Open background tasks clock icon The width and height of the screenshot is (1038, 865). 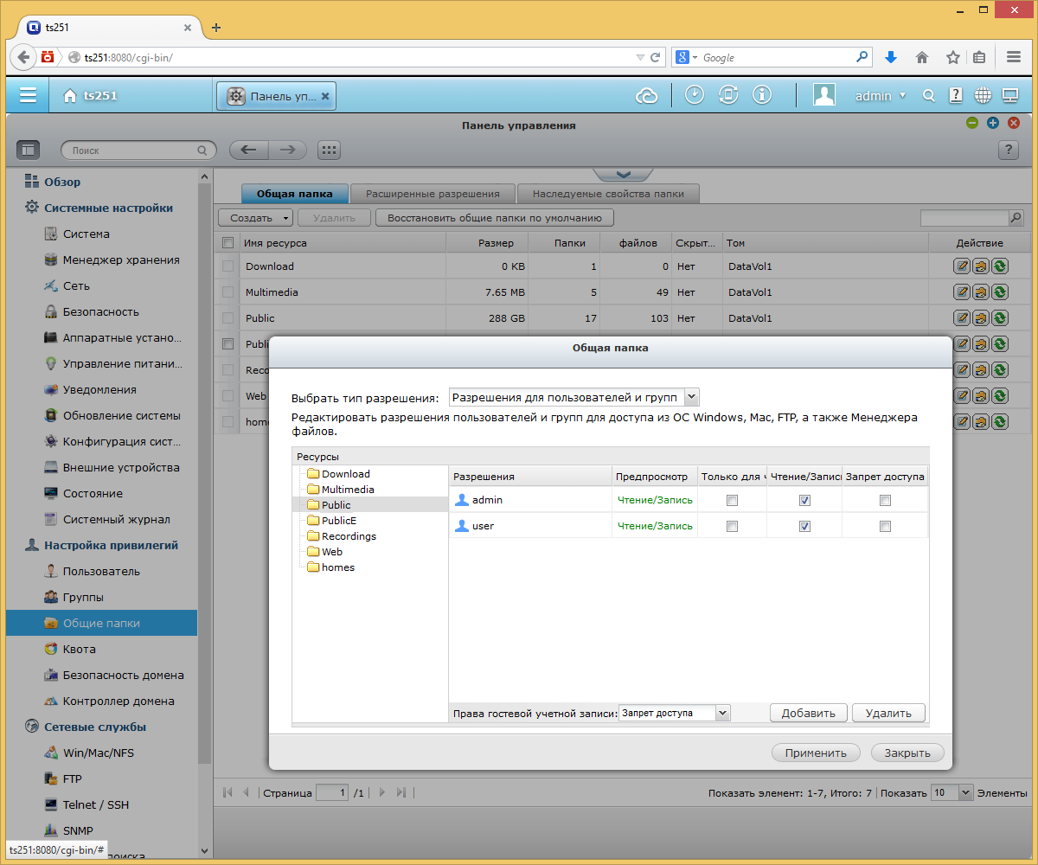(695, 95)
